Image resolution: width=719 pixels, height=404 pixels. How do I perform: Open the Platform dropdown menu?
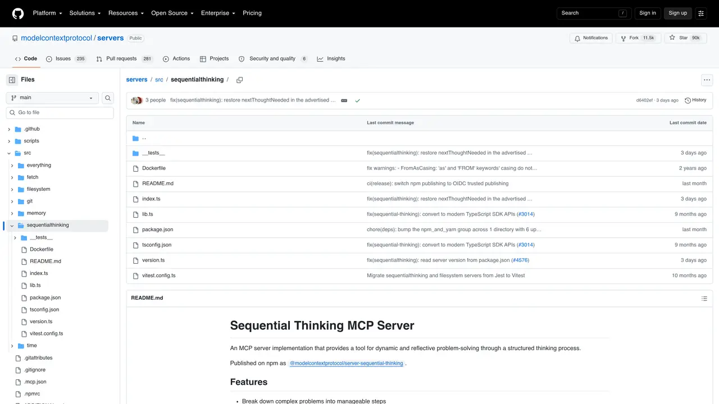(x=47, y=13)
